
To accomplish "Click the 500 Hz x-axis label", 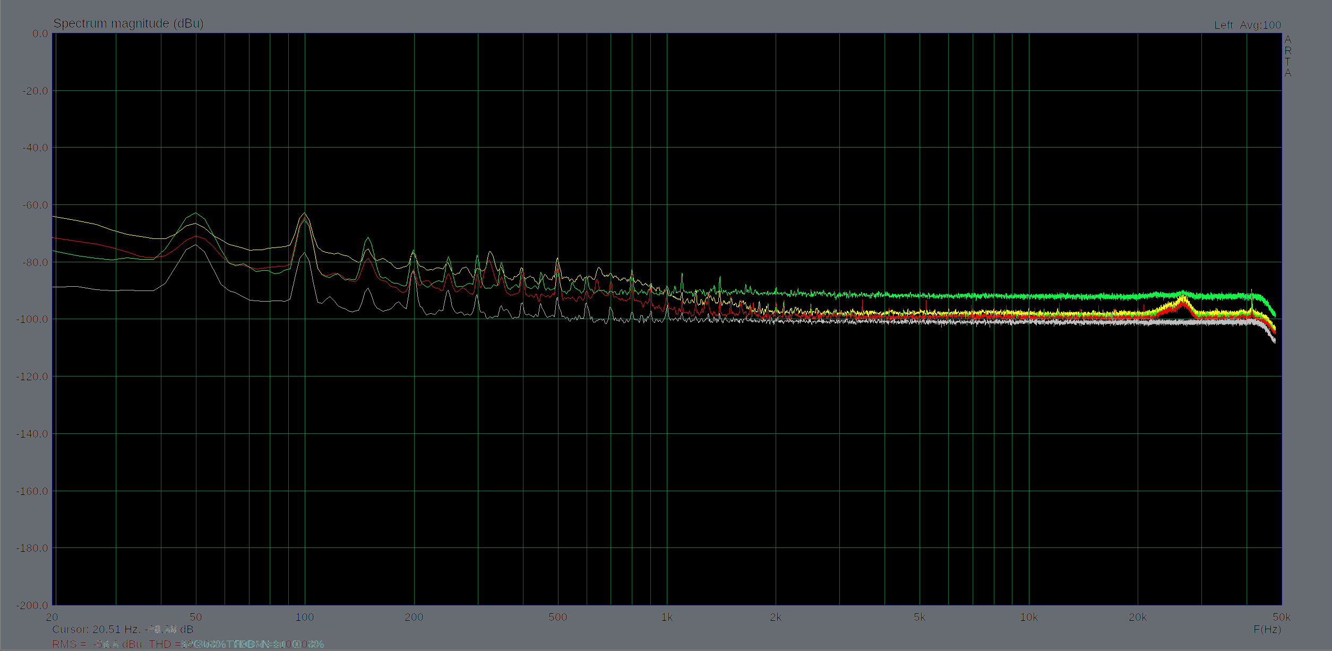I will point(558,617).
